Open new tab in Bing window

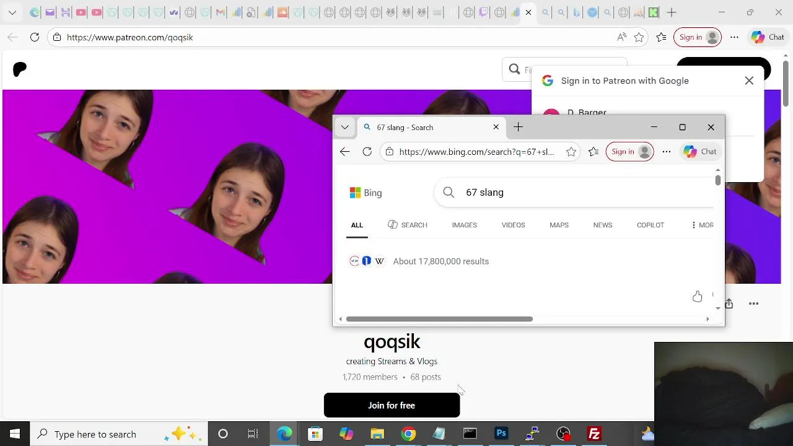coord(518,127)
